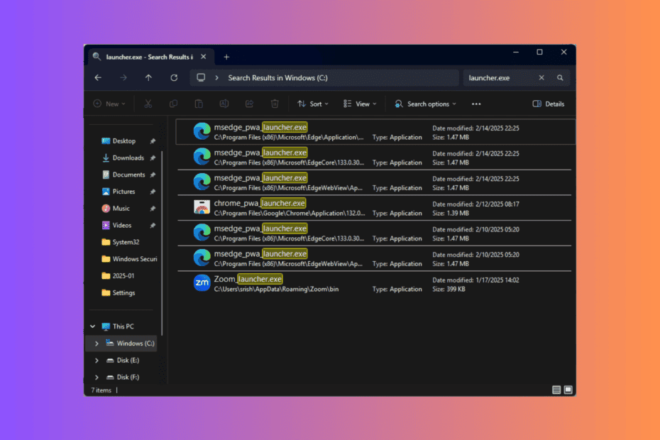
Task: Click the Back navigation arrow
Action: pyautogui.click(x=98, y=78)
